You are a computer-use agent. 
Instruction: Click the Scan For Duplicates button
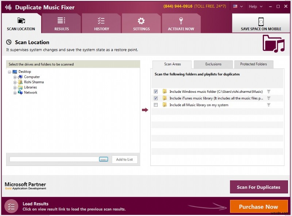pyautogui.click(x=258, y=187)
